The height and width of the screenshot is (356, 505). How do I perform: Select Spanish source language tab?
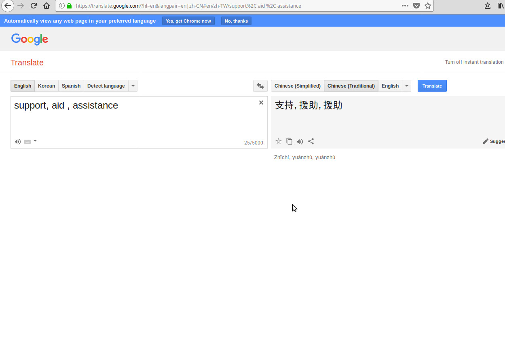71,86
